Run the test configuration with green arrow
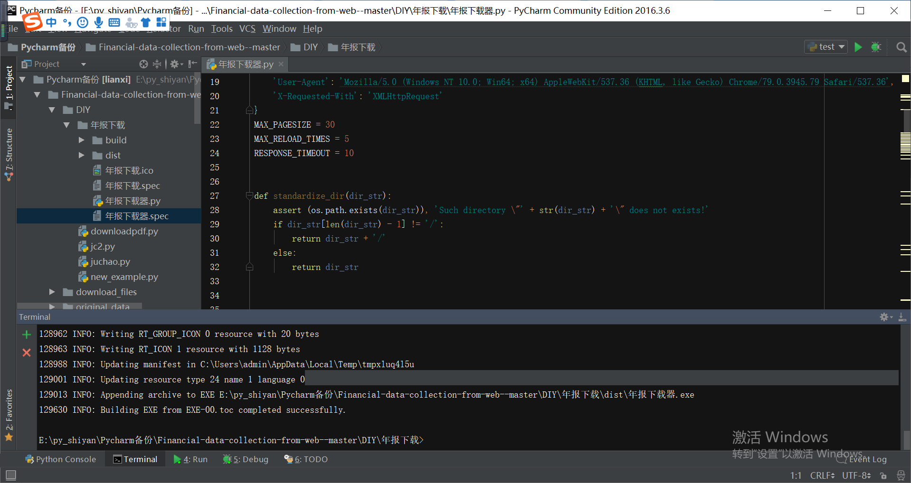 pyautogui.click(x=858, y=47)
